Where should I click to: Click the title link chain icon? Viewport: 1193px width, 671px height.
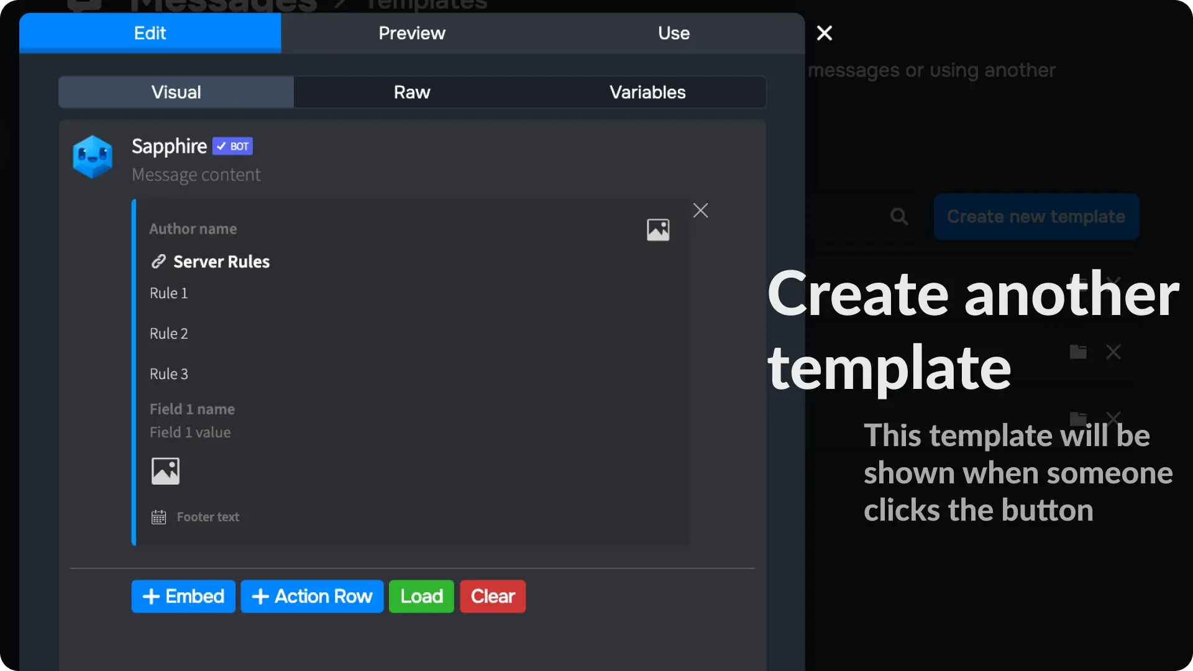[x=158, y=262]
